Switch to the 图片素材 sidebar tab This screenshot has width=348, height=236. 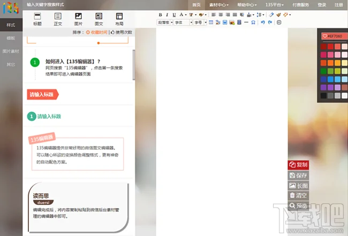11,51
